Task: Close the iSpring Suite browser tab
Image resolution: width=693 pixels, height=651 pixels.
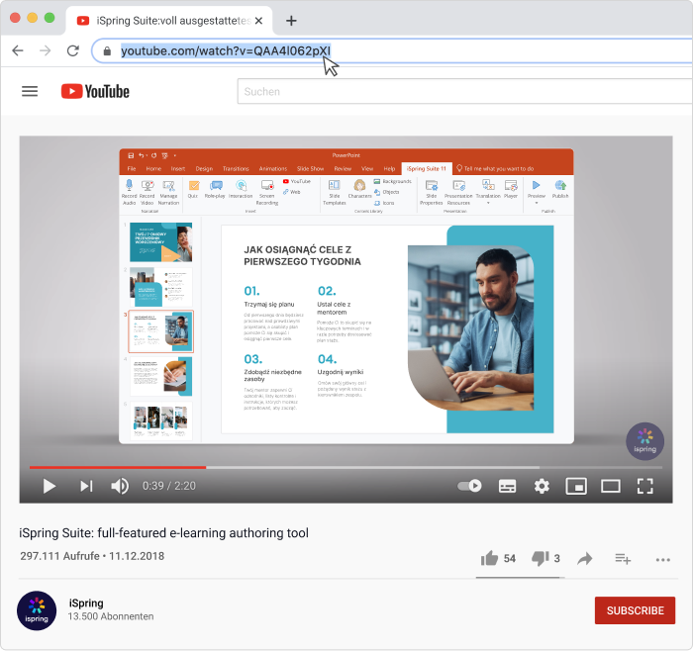Action: click(x=259, y=21)
